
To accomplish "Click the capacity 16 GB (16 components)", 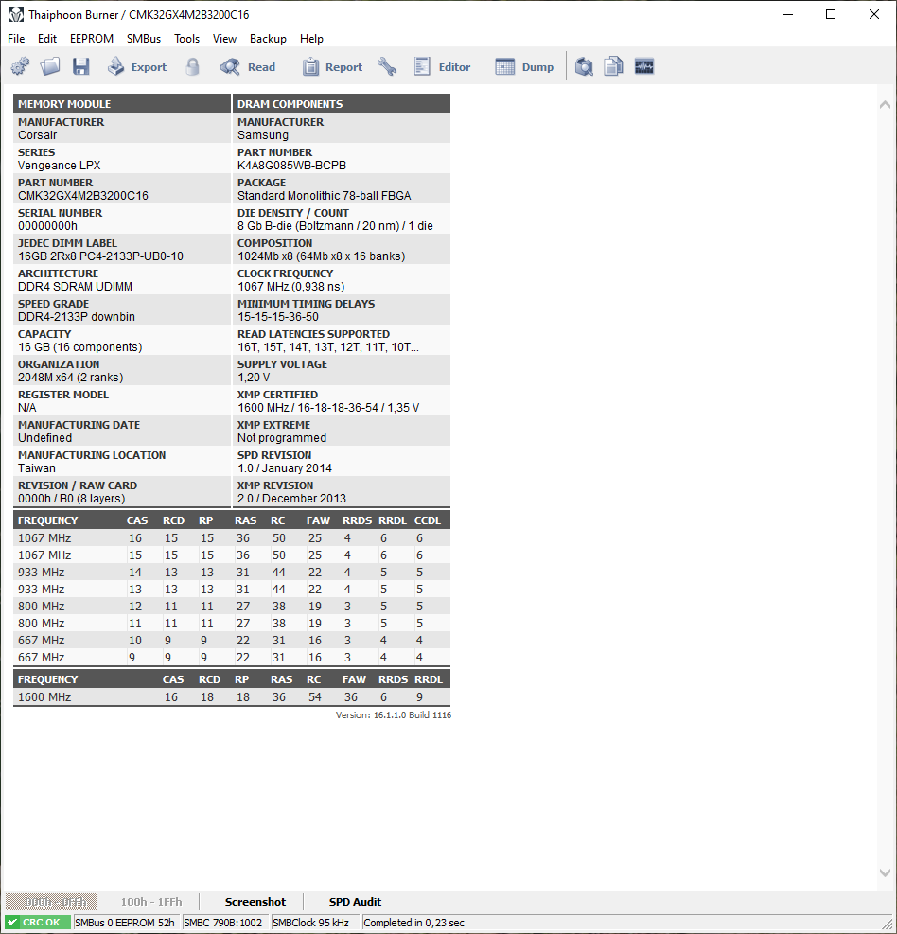I will point(79,346).
